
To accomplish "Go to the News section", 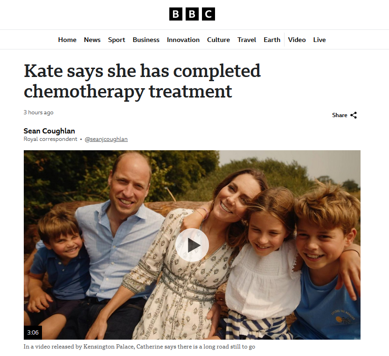I will point(92,40).
